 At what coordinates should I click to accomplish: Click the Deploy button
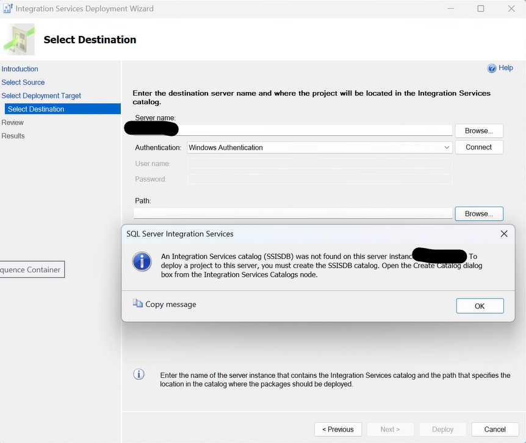(442, 429)
